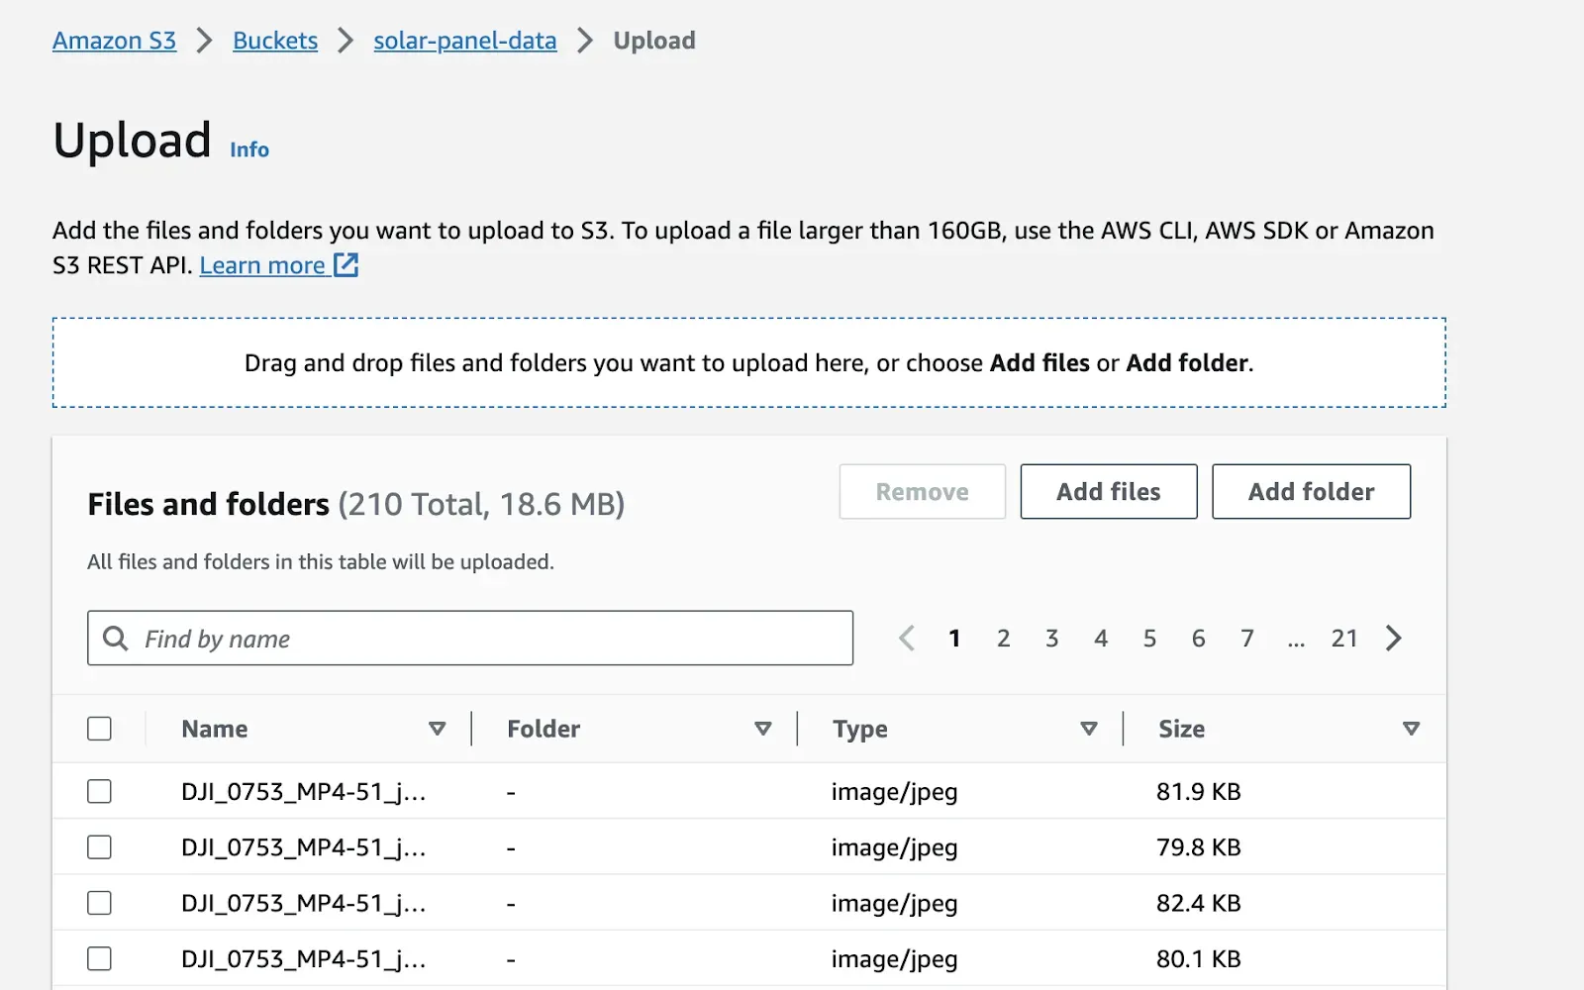The width and height of the screenshot is (1584, 990).
Task: Click the Remove button
Action: pyautogui.click(x=923, y=492)
